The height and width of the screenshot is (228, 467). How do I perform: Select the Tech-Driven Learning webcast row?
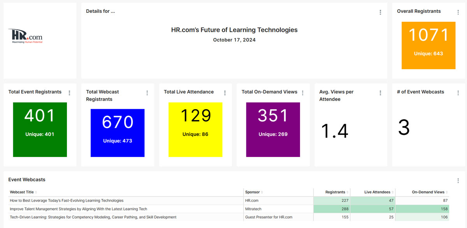coord(229,217)
